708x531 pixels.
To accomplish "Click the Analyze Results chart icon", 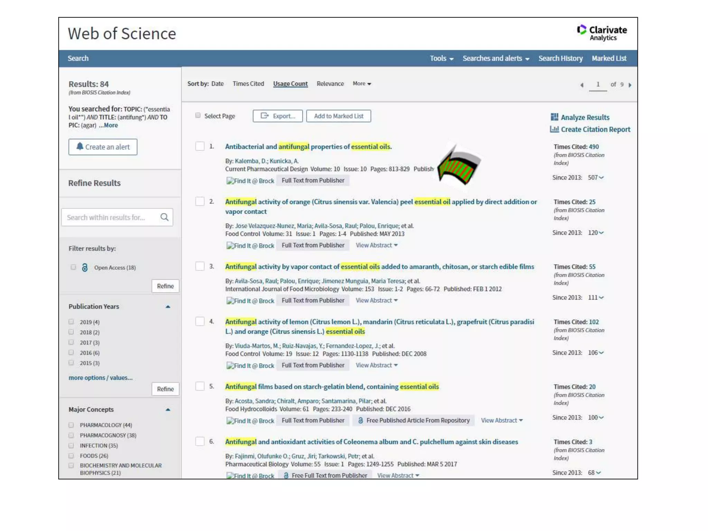I will (x=555, y=117).
